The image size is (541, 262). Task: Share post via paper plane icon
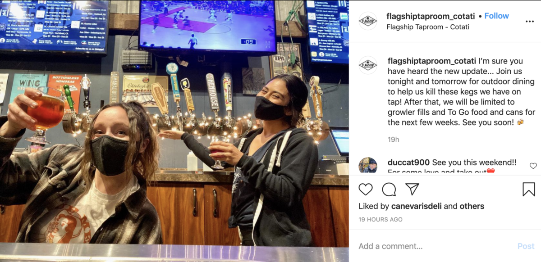click(x=412, y=190)
